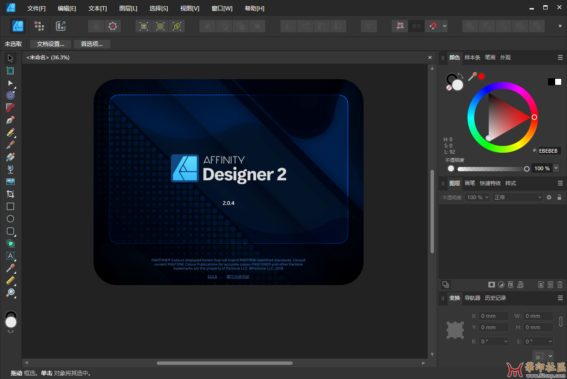
Task: Open layer effects (fx) button
Action: [511, 285]
